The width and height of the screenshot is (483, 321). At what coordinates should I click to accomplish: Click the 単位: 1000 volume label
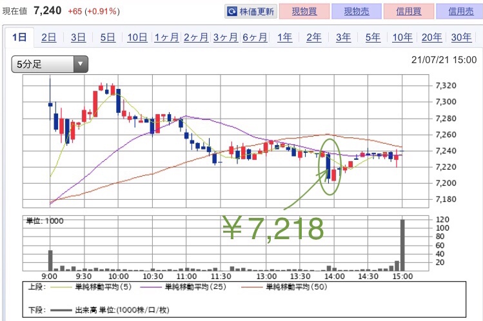tap(45, 221)
